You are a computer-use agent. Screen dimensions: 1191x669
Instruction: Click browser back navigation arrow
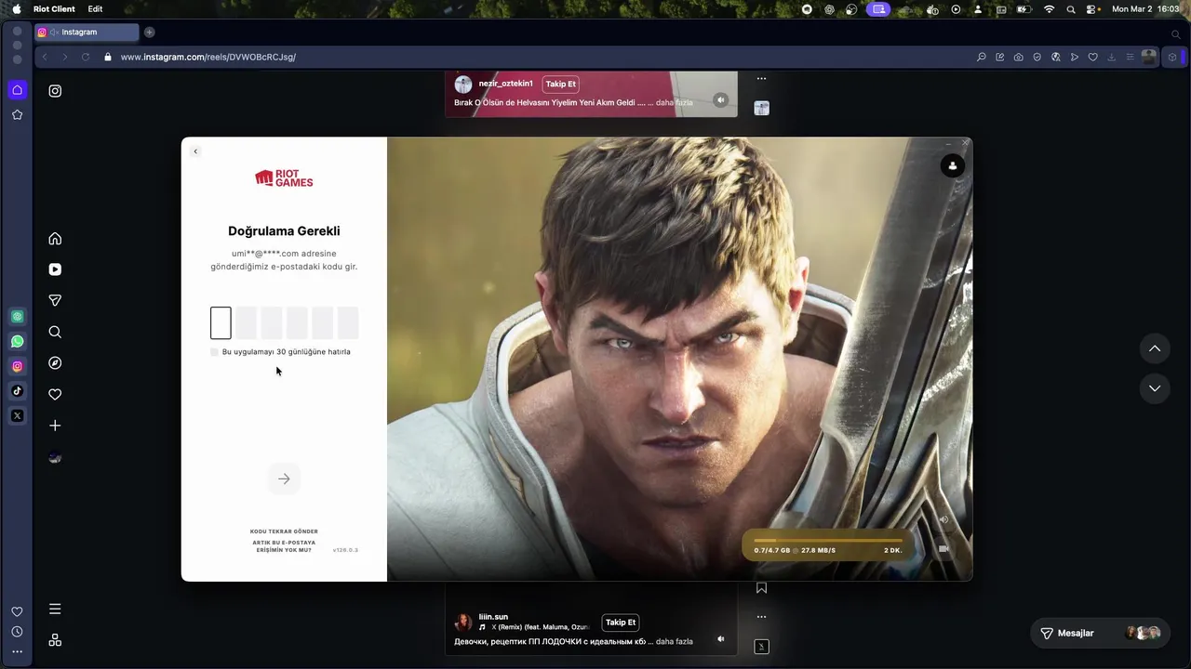point(44,57)
